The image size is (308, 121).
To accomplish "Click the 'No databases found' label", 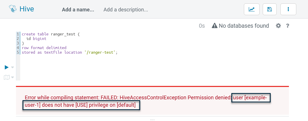I will click(x=244, y=26).
